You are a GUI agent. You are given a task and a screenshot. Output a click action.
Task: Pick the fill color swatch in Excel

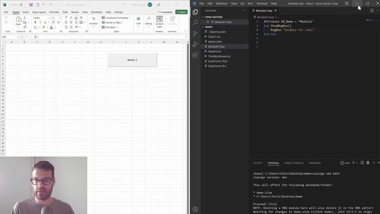(x=43, y=27)
